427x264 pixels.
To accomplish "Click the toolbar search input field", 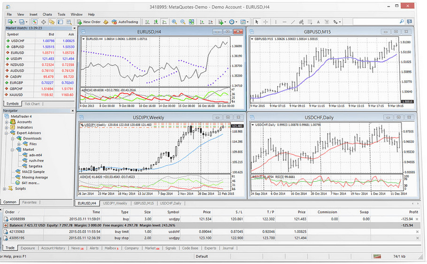I will tap(376, 22).
